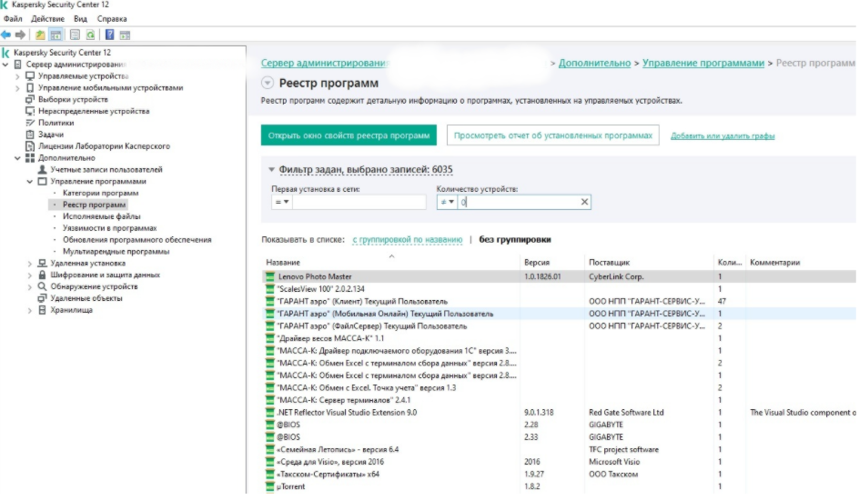Switch to с группировкой по названию
The width and height of the screenshot is (859, 500).
[x=407, y=240]
